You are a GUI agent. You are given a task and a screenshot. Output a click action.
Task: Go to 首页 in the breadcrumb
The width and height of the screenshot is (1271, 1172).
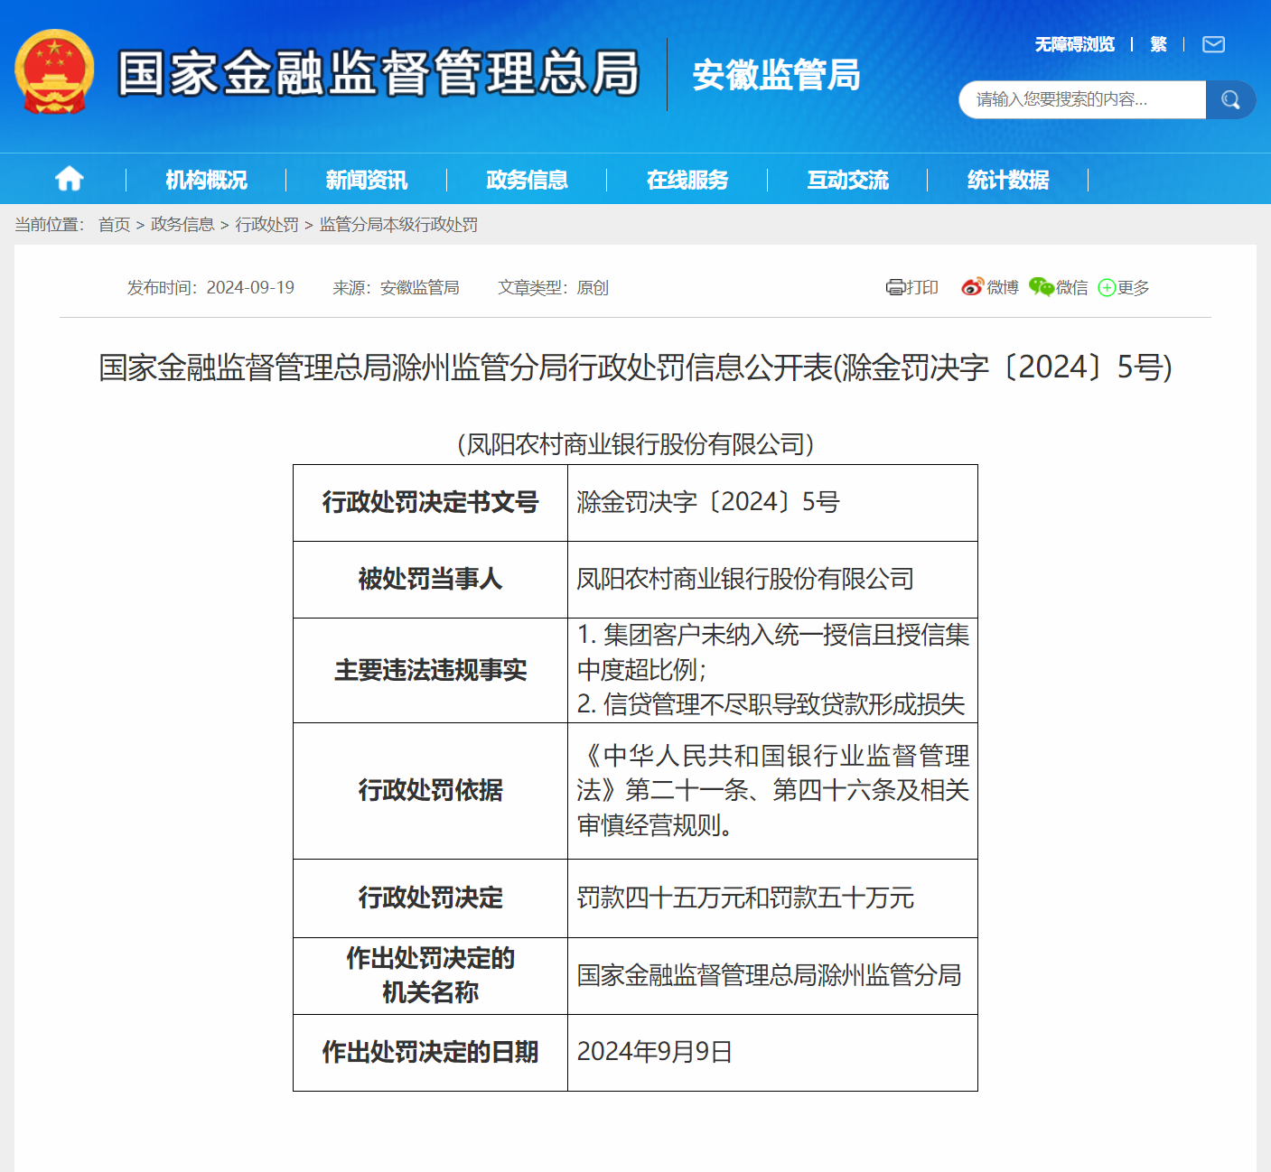(x=114, y=224)
